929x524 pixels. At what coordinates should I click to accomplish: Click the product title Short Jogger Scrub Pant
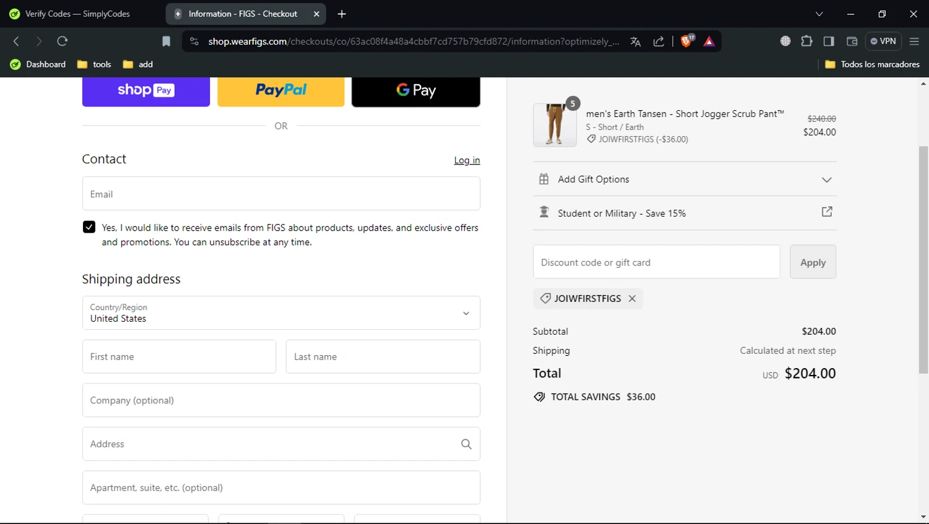[x=685, y=114]
